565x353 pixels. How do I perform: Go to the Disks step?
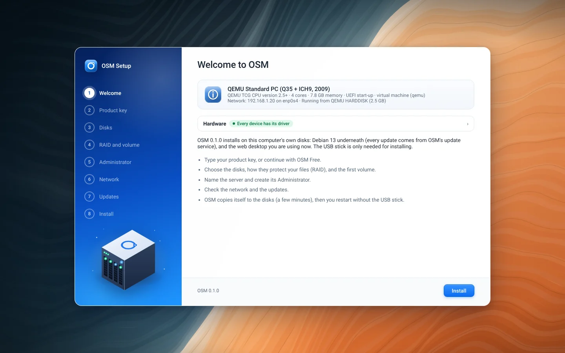(106, 127)
